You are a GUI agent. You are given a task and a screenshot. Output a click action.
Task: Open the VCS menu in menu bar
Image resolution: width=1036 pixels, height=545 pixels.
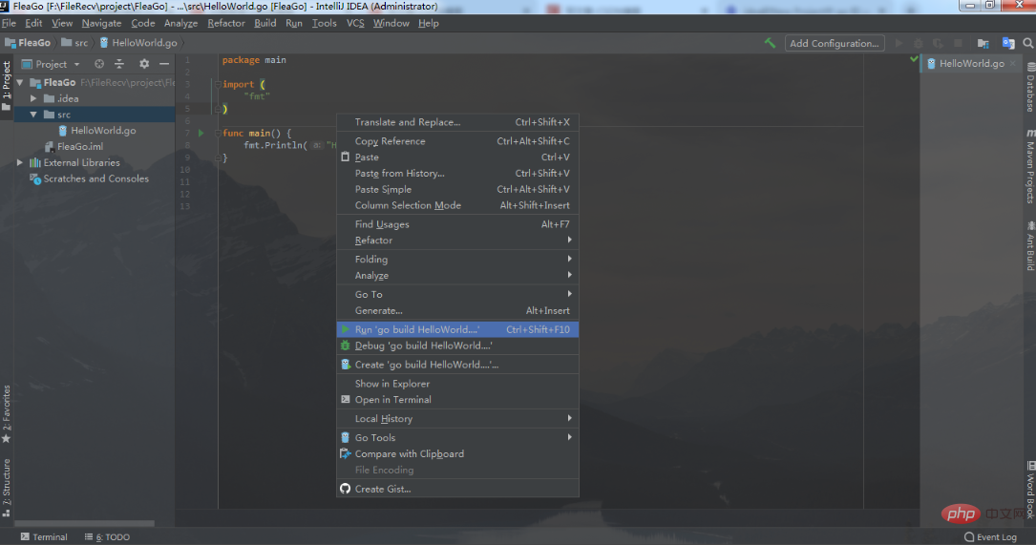(355, 23)
